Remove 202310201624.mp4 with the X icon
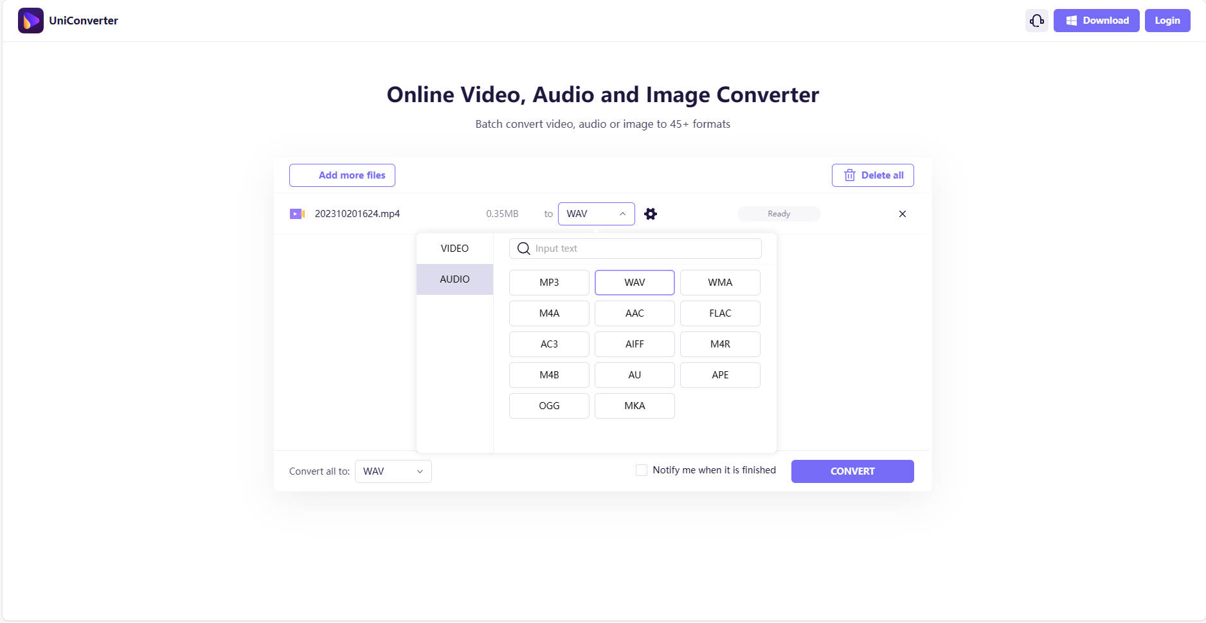 pos(902,214)
